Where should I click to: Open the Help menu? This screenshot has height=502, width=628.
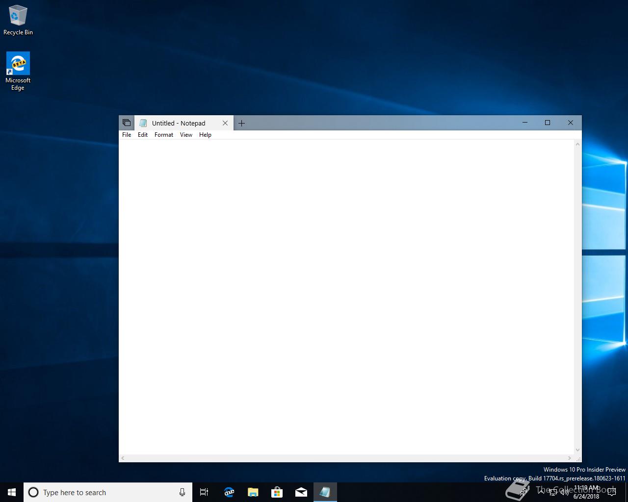[205, 135]
